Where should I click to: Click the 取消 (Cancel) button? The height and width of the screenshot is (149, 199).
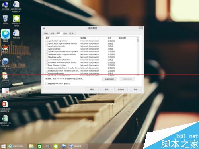click(107, 89)
